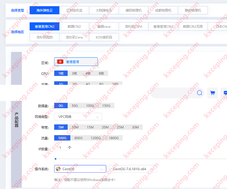Click the search magnifier icon
This screenshot has height=189, width=227.
tap(199, 93)
